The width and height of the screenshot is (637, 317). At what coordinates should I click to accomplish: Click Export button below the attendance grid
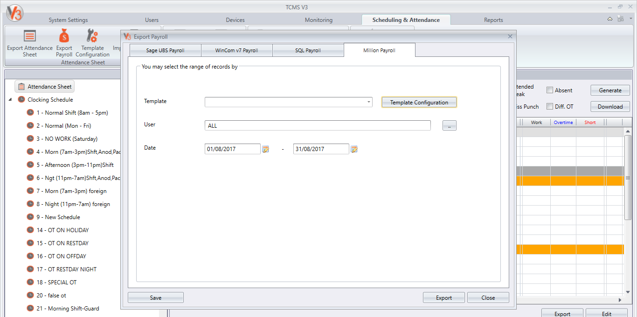[x=562, y=314]
